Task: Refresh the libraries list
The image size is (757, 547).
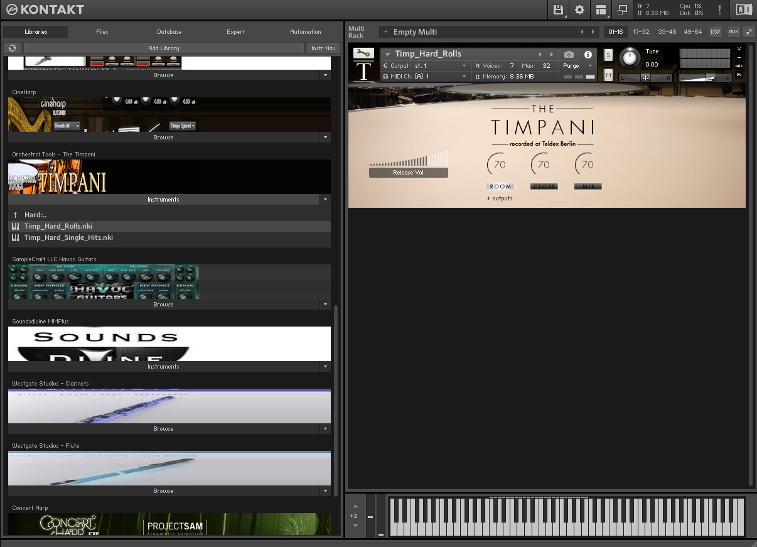Action: coord(12,48)
